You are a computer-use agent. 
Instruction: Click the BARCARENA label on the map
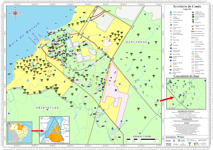136,42
